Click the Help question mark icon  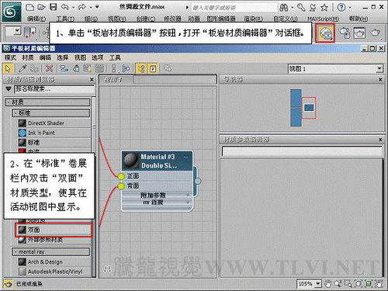tap(341, 8)
